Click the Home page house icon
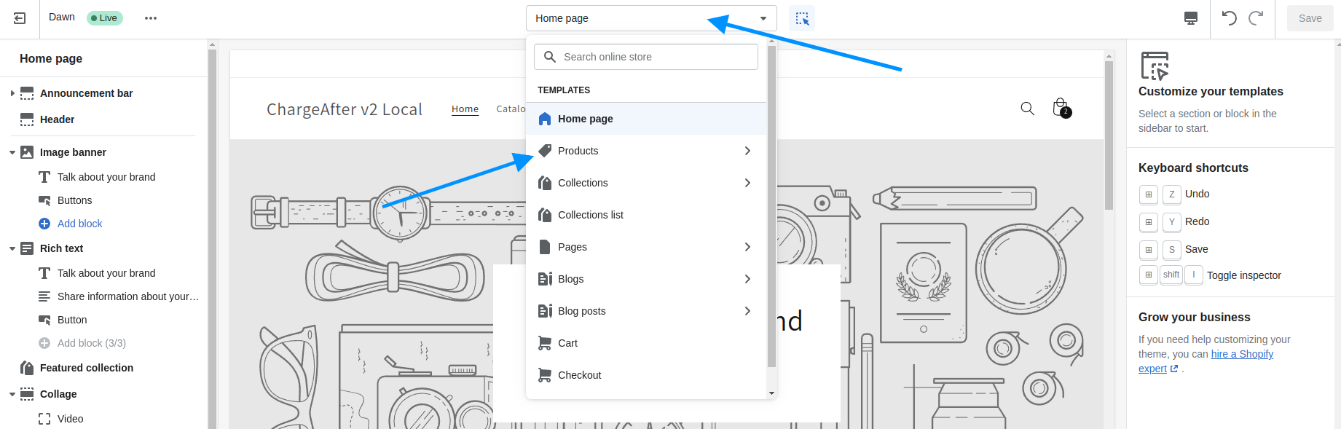Image resolution: width=1341 pixels, height=429 pixels. click(x=545, y=119)
